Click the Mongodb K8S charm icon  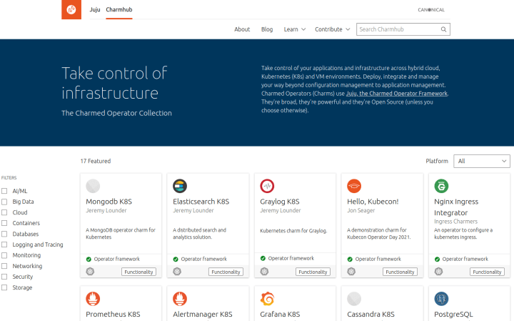(93, 186)
